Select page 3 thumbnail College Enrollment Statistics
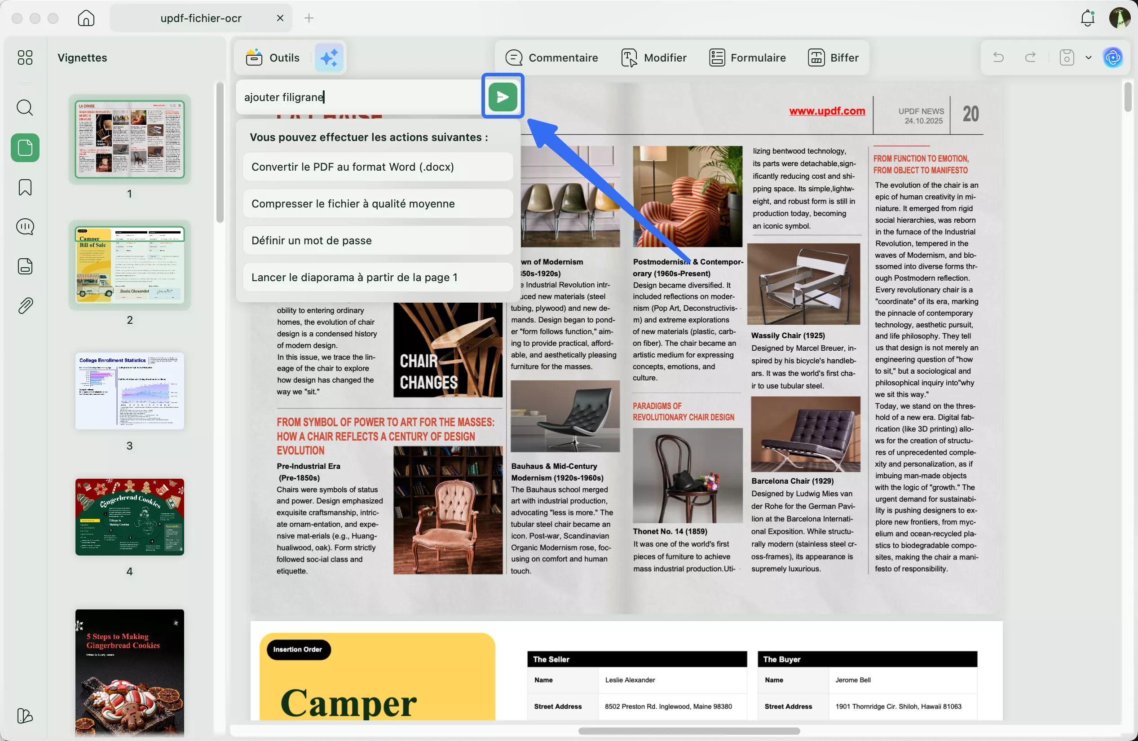 tap(130, 391)
